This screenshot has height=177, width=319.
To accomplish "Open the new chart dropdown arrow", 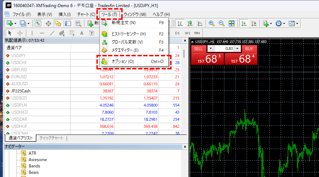I will click(x=15, y=23).
